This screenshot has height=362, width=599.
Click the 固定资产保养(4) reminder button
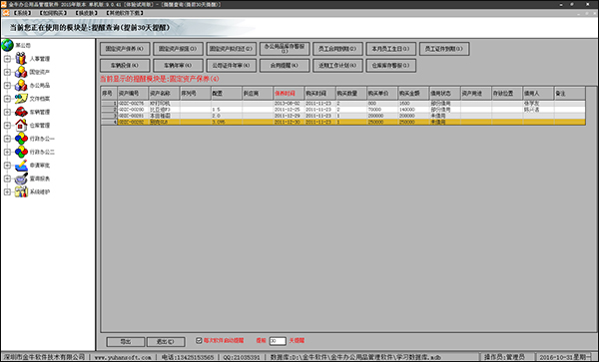125,49
